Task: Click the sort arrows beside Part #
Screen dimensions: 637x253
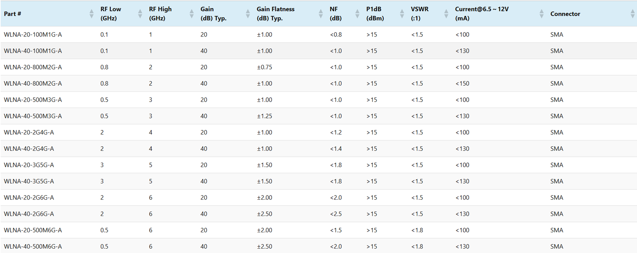Action: pyautogui.click(x=92, y=14)
